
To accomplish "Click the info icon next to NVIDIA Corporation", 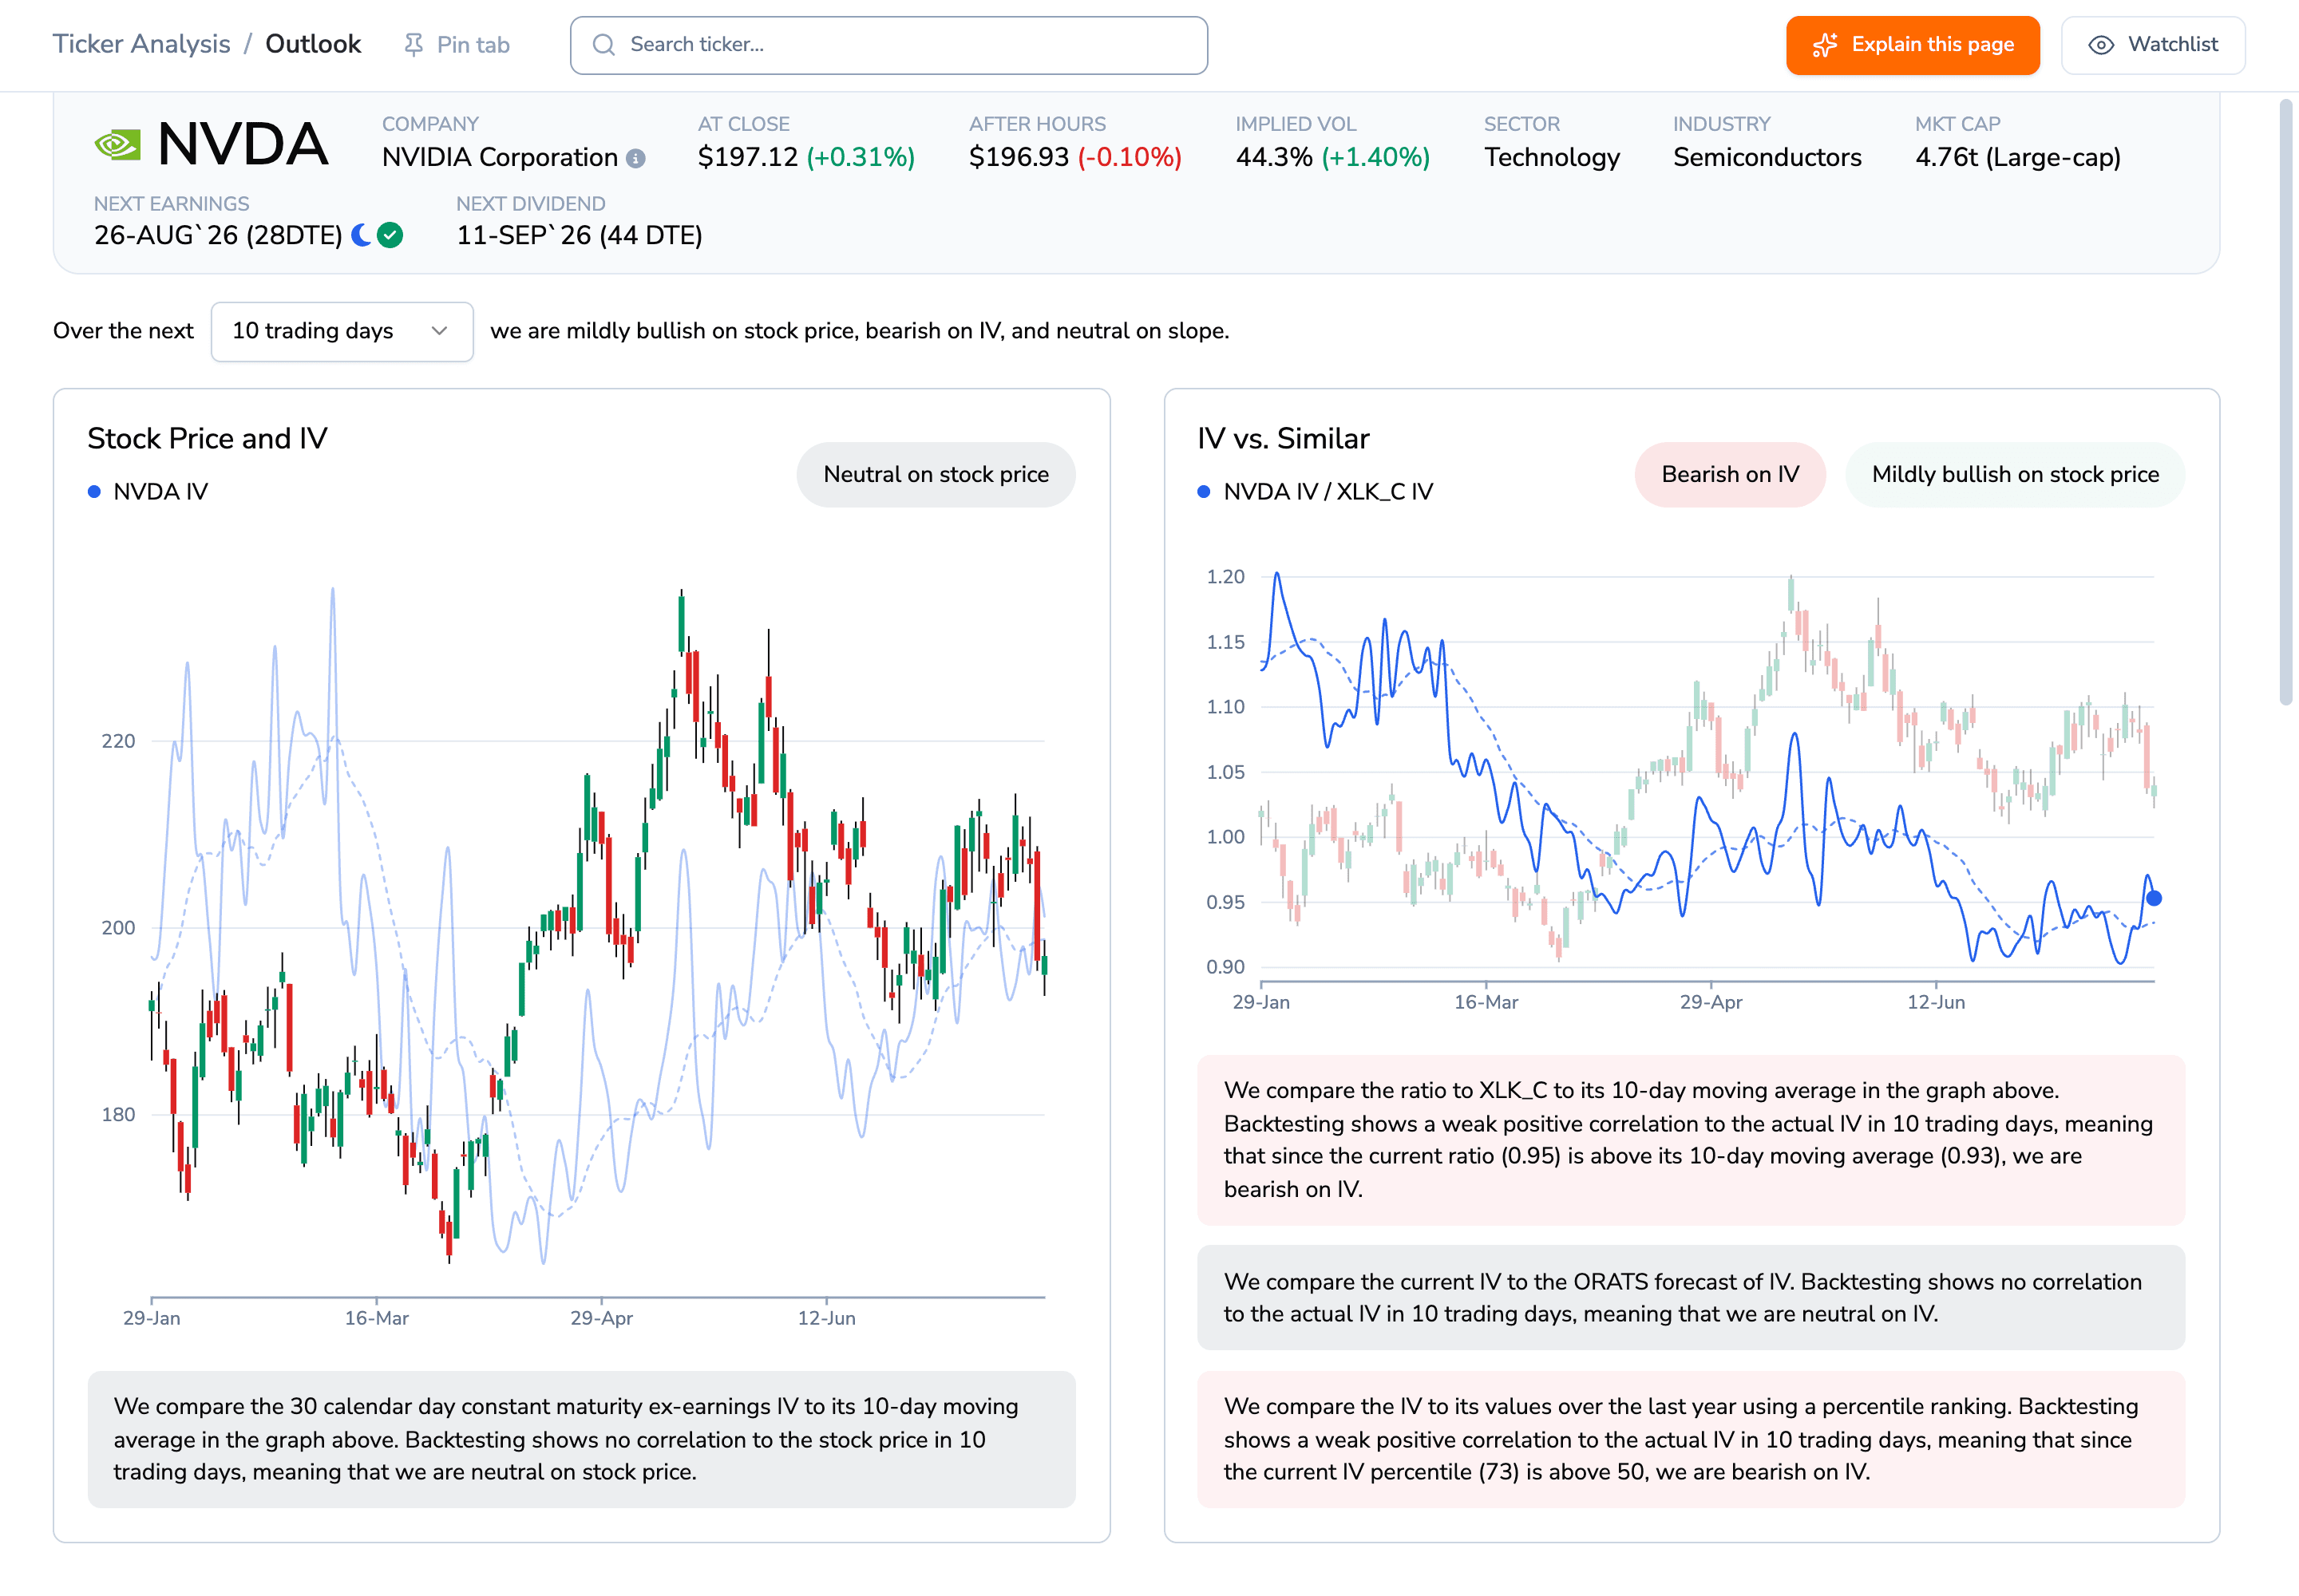I will coord(636,158).
